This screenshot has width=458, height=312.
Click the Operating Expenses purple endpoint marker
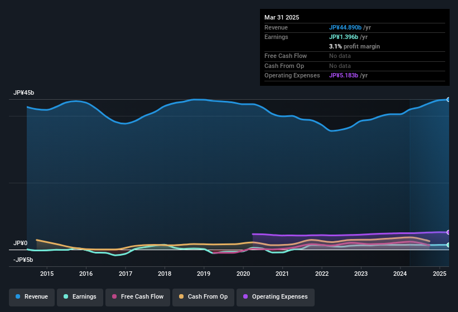449,232
